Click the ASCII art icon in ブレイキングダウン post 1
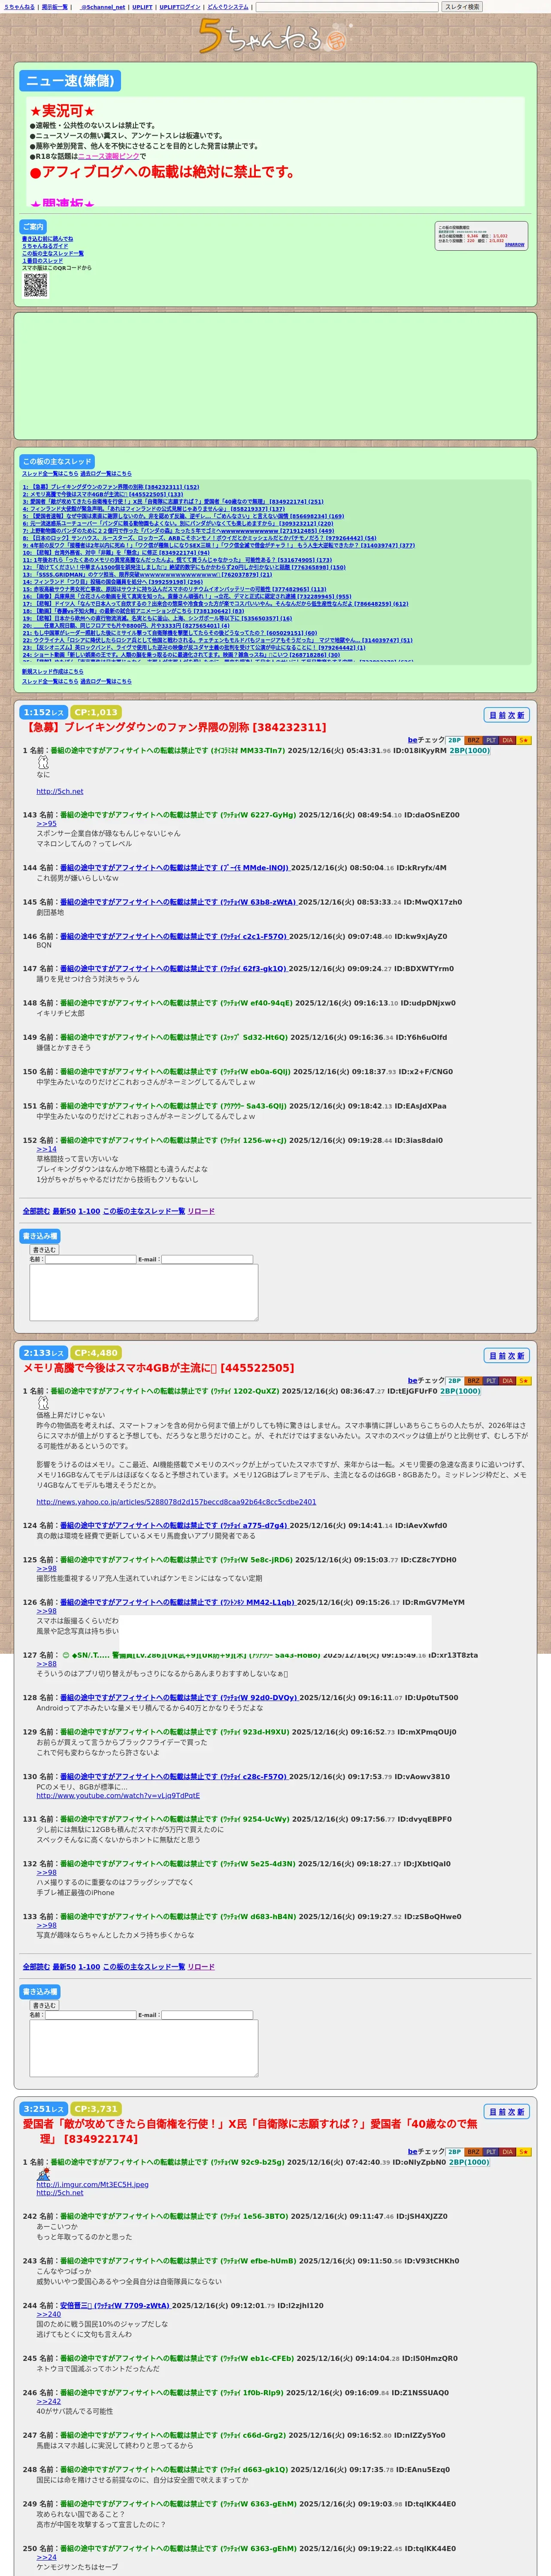This screenshot has width=551, height=2576. pyautogui.click(x=43, y=763)
